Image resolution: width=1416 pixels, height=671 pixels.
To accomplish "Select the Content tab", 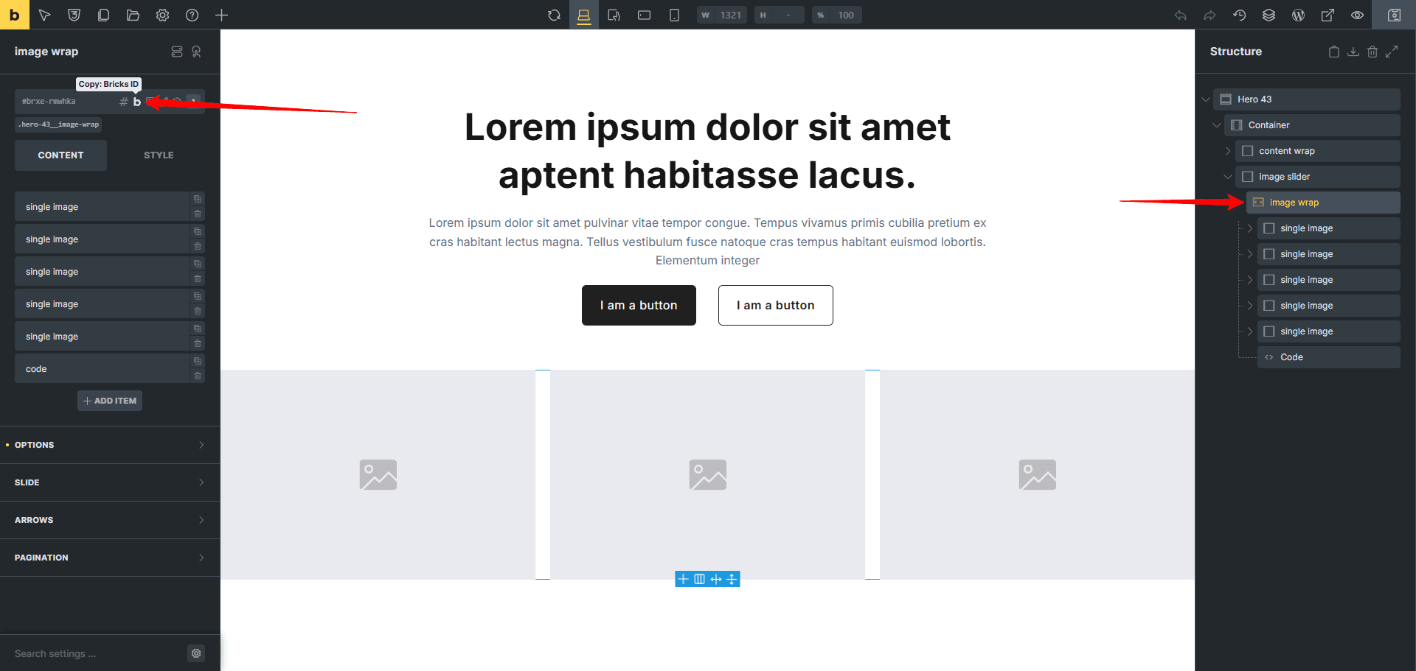I will pyautogui.click(x=60, y=155).
